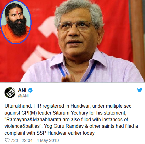Click the Twitter bird logo icon
This screenshot has width=145, height=144.
coord(140,90)
